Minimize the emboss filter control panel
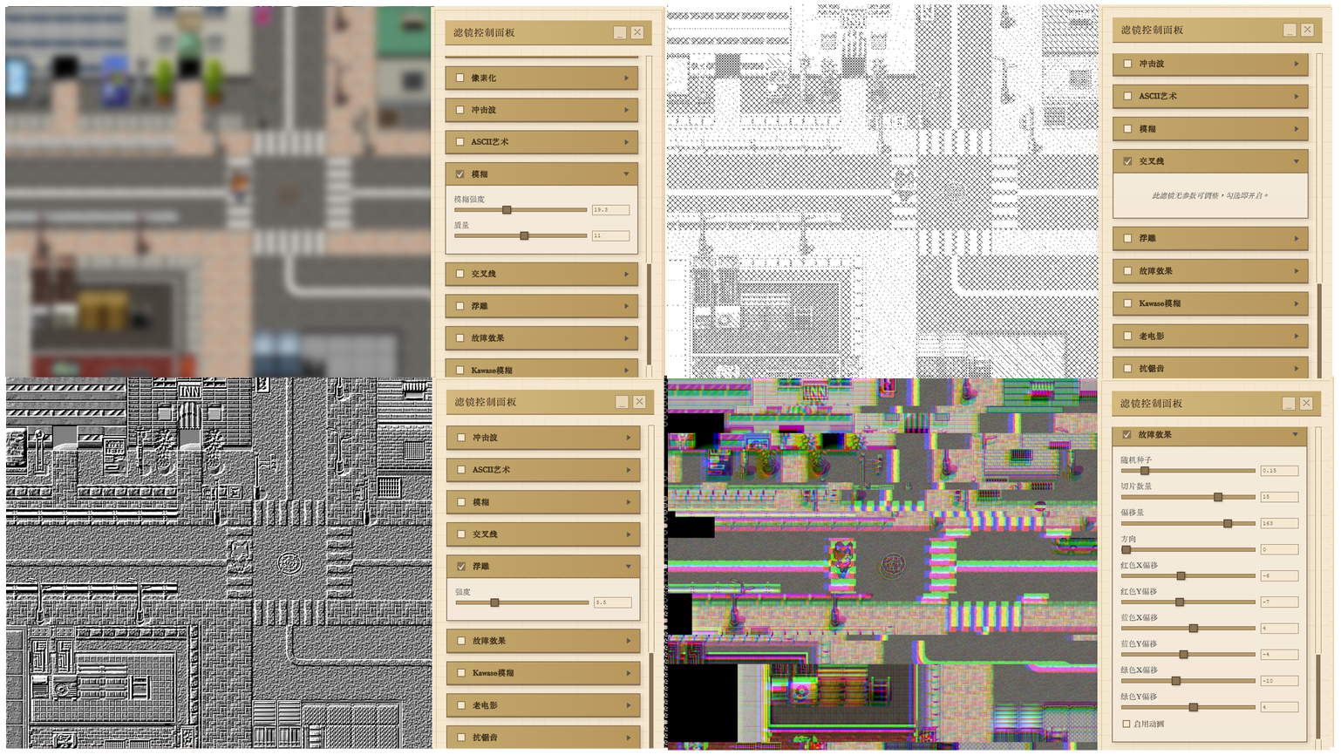This screenshot has width=1341, height=755. (x=622, y=402)
